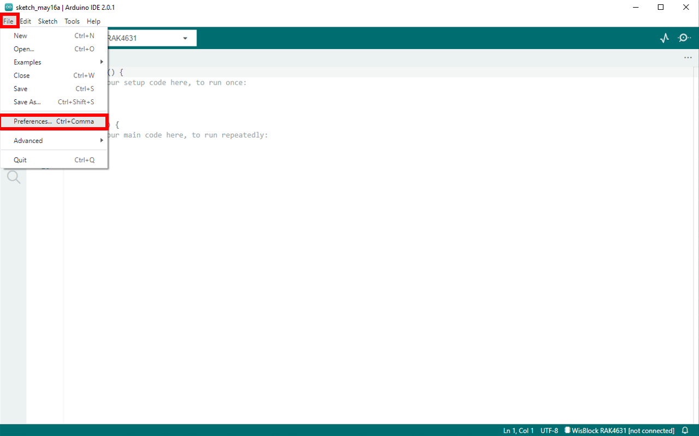Click the notifications bell icon
The image size is (699, 436).
[x=685, y=431]
